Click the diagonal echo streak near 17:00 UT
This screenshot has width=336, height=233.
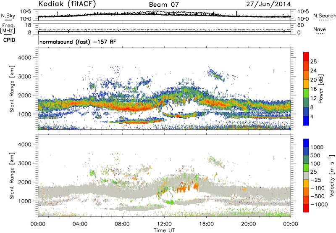click(x=216, y=75)
